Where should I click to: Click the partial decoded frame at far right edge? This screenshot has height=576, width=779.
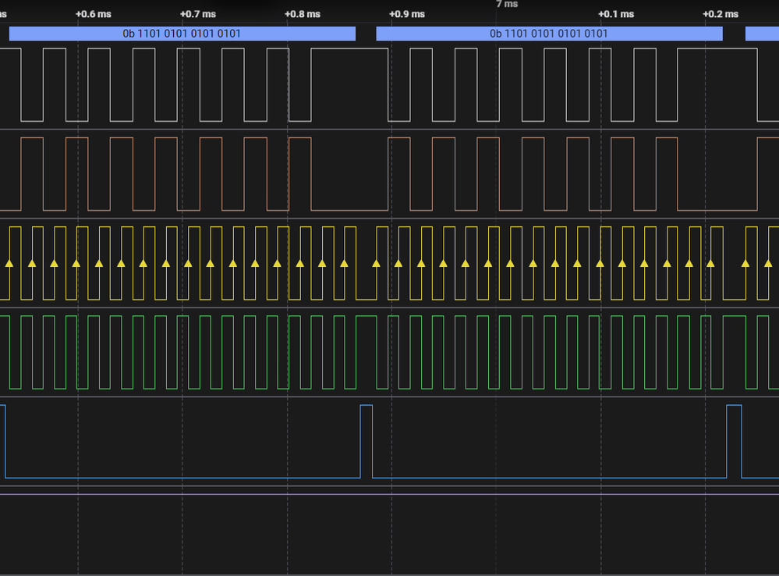(x=762, y=34)
